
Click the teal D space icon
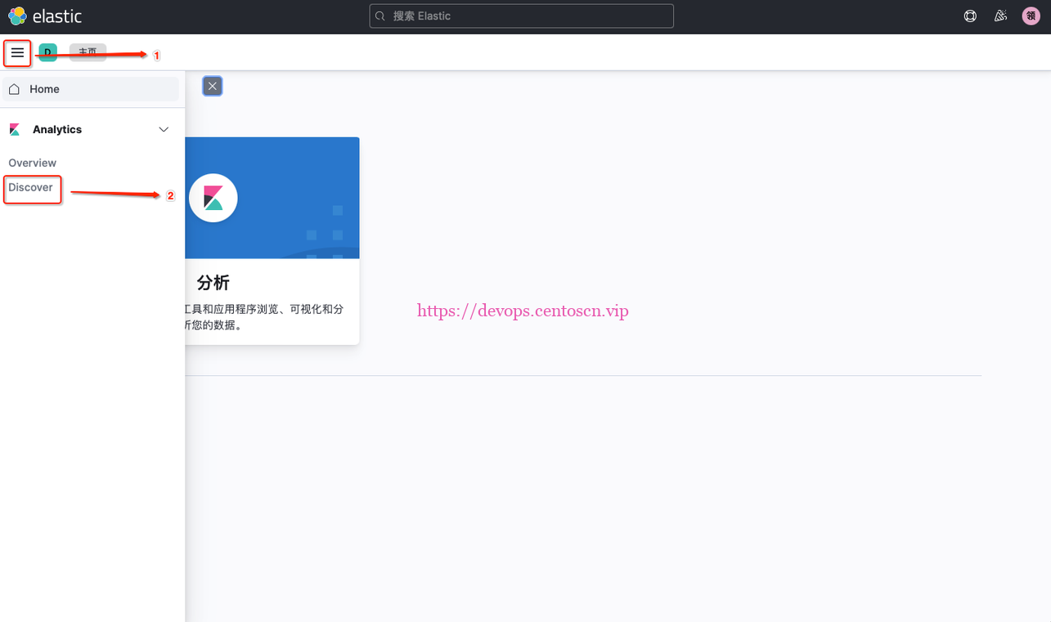tap(47, 51)
